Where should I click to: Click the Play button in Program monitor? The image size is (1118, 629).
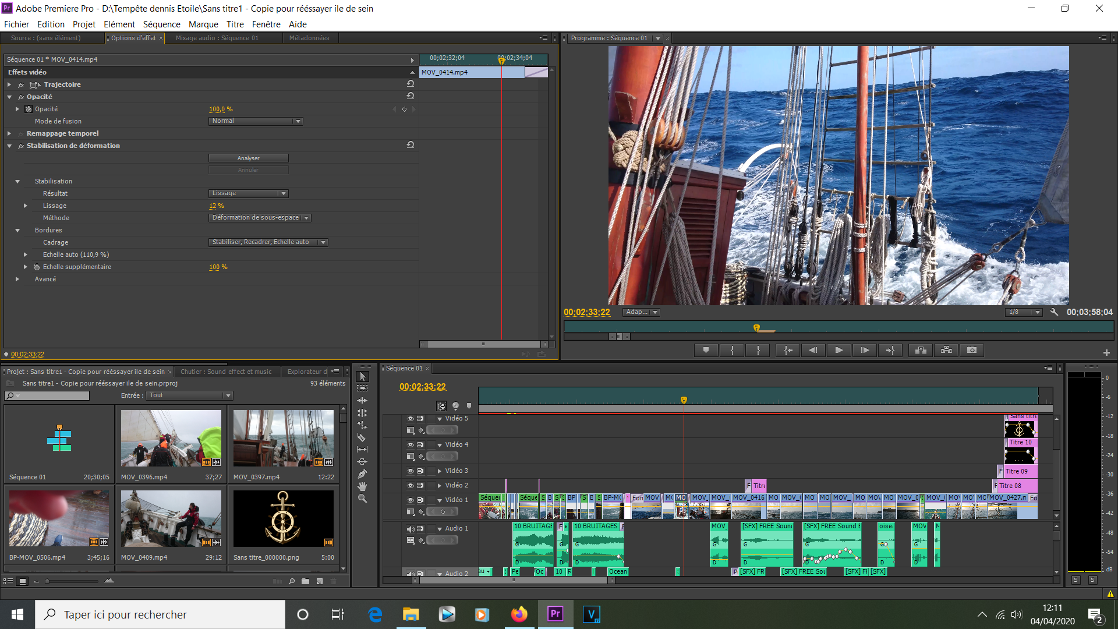[x=838, y=350]
